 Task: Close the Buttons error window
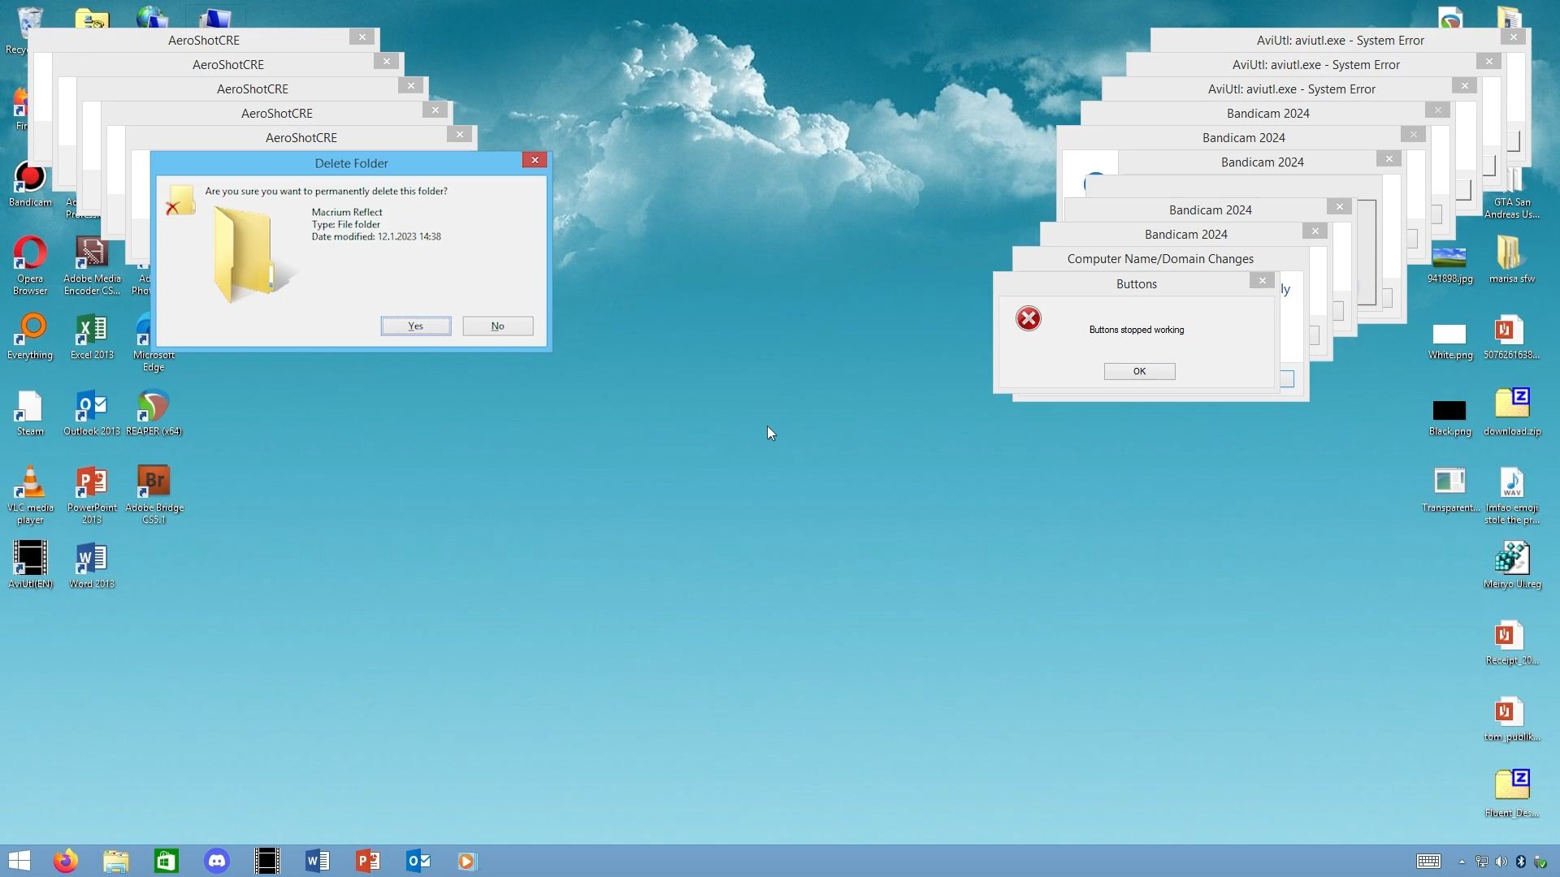(1262, 280)
